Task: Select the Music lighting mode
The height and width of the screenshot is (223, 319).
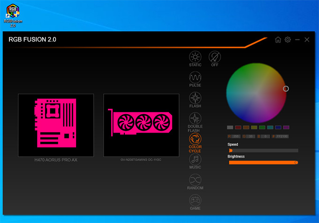Action: point(195,161)
